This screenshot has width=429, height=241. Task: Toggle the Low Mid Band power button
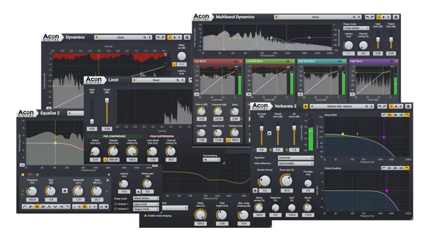click(292, 61)
